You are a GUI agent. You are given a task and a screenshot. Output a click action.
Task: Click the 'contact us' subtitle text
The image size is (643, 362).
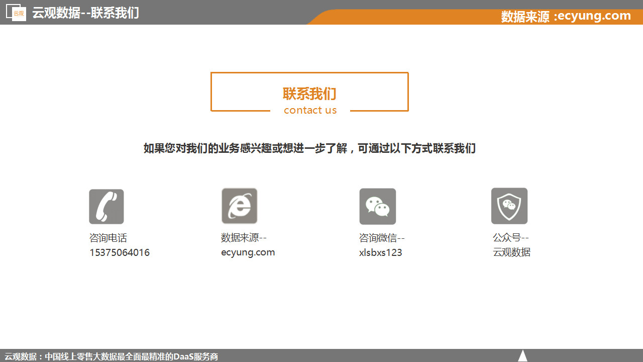[310, 110]
